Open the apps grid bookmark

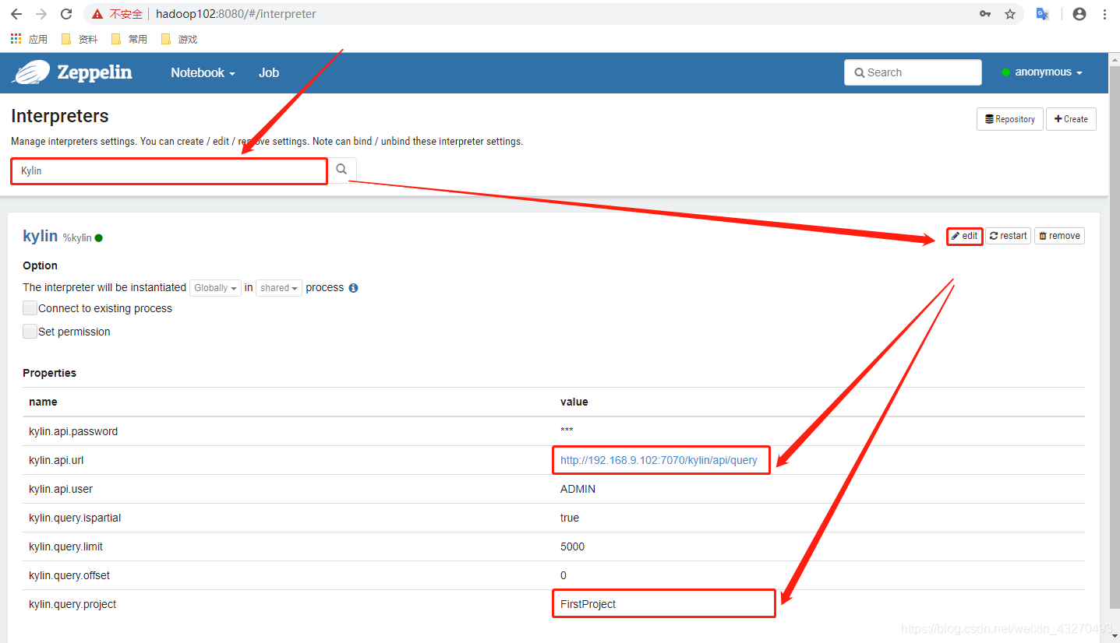pos(29,39)
